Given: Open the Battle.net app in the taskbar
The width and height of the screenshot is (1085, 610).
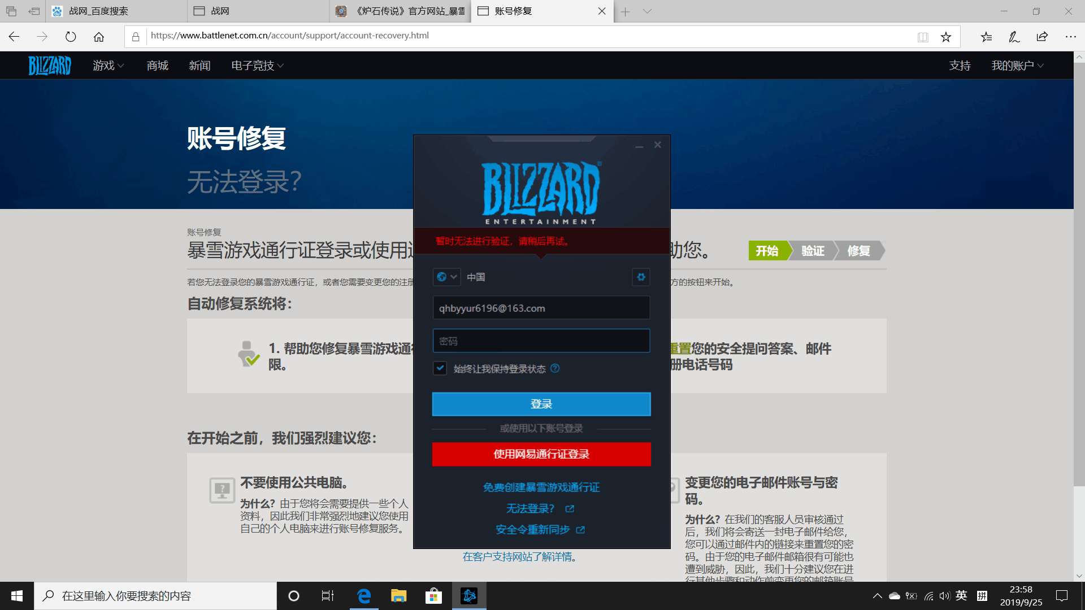Looking at the screenshot, I should (469, 595).
